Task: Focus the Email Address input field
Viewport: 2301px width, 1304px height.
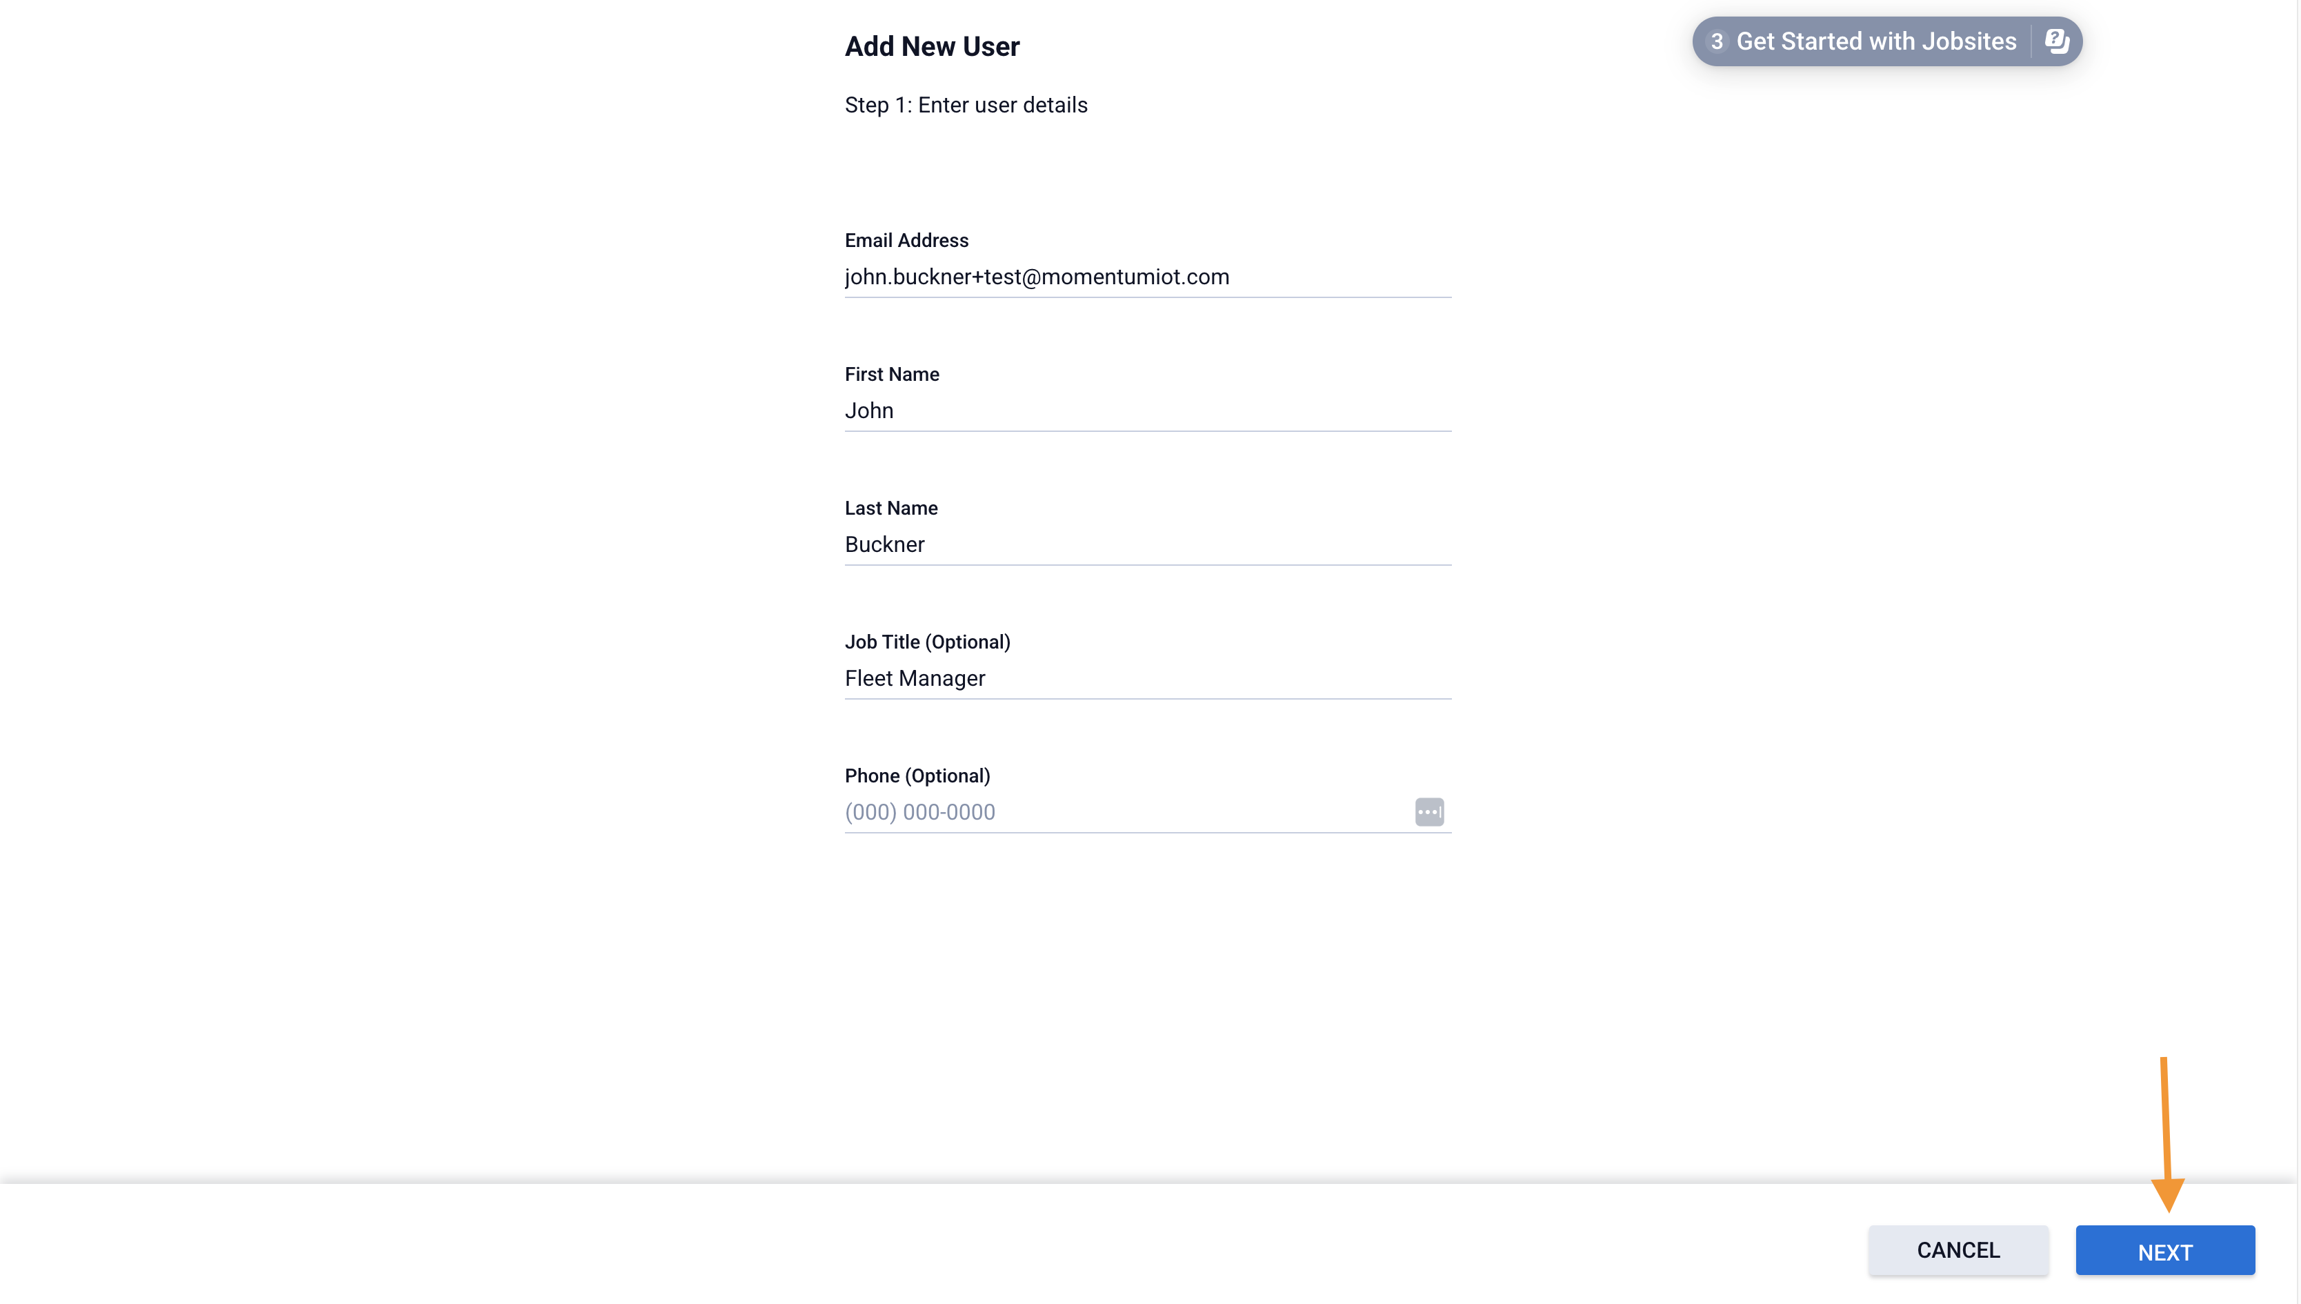Action: [1147, 277]
